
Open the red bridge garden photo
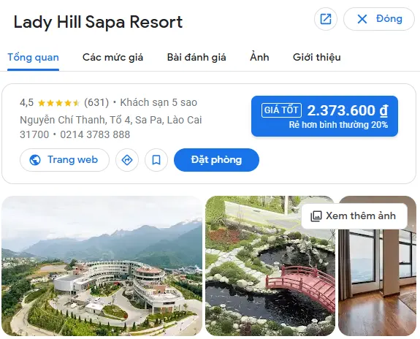coord(270,266)
